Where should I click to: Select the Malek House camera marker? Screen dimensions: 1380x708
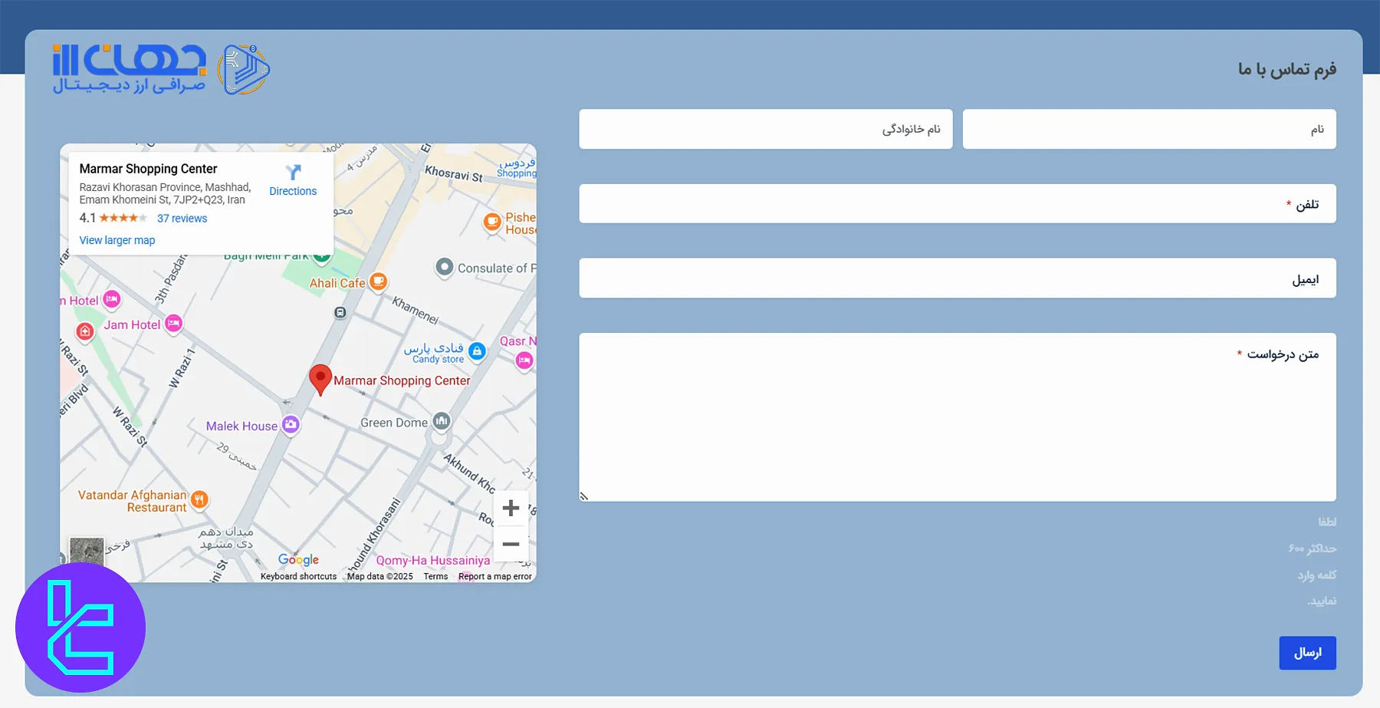pos(291,424)
